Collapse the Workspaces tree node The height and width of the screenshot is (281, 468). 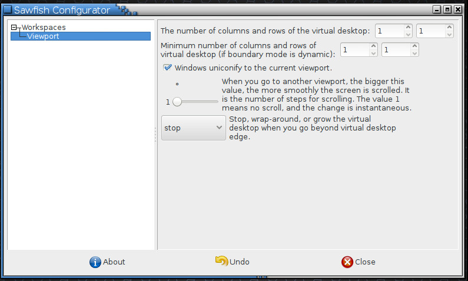[x=14, y=28]
